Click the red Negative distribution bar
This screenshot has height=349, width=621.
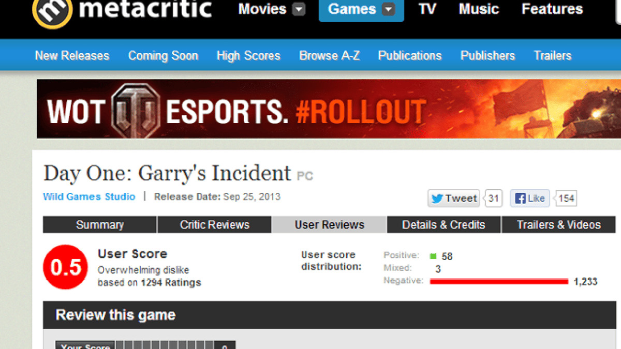(499, 281)
